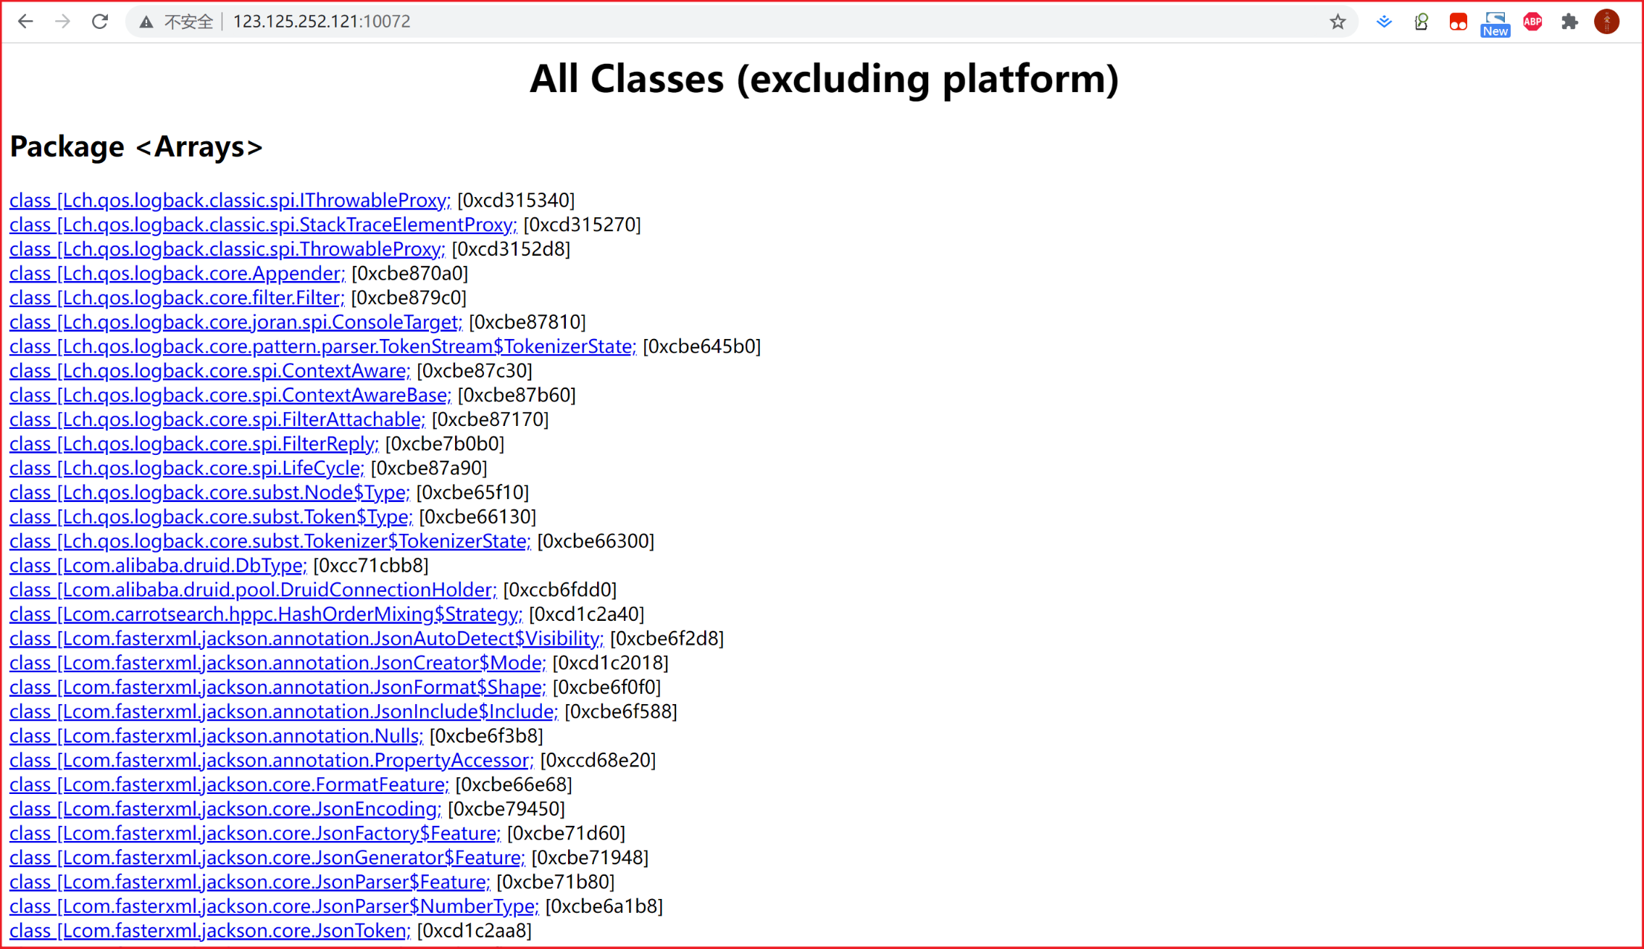The height and width of the screenshot is (949, 1644).
Task: Open class HashOrderMixing$Strategy link
Action: (x=266, y=614)
